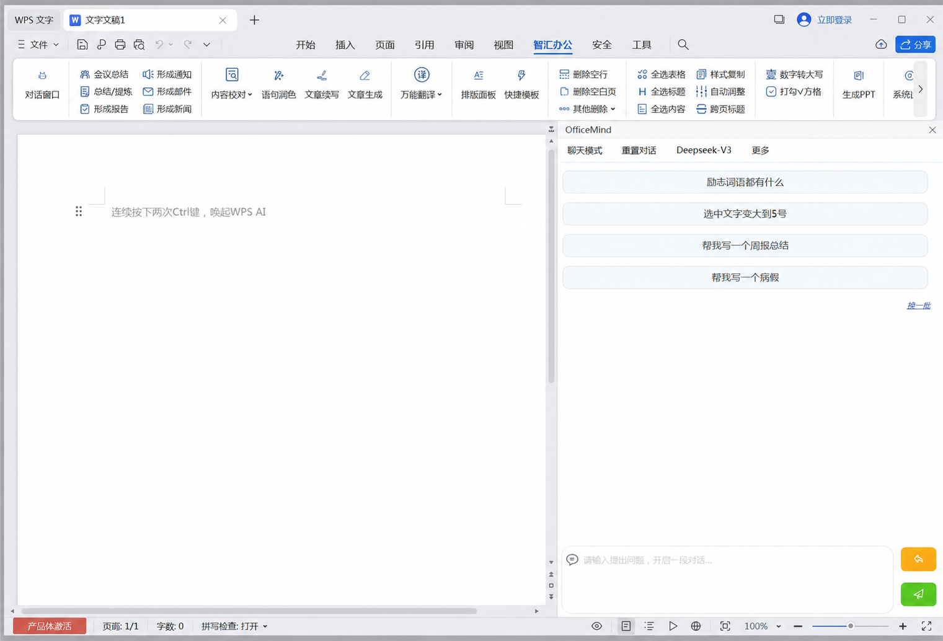Click 语句润色 sentence polish tool
This screenshot has height=641, width=943.
click(x=278, y=85)
